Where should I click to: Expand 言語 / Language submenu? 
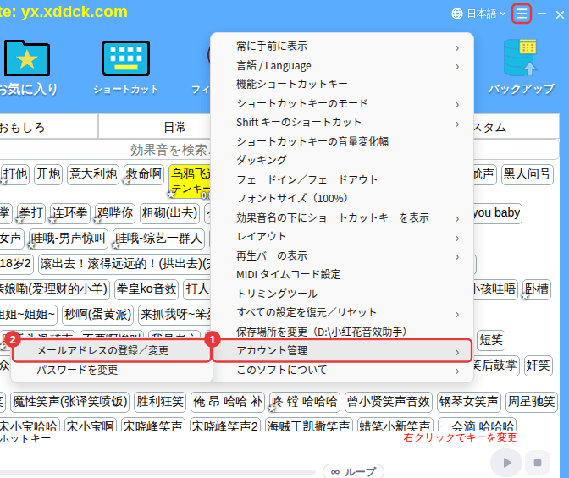[343, 66]
